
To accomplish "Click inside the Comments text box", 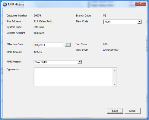I will (x=73, y=77).
